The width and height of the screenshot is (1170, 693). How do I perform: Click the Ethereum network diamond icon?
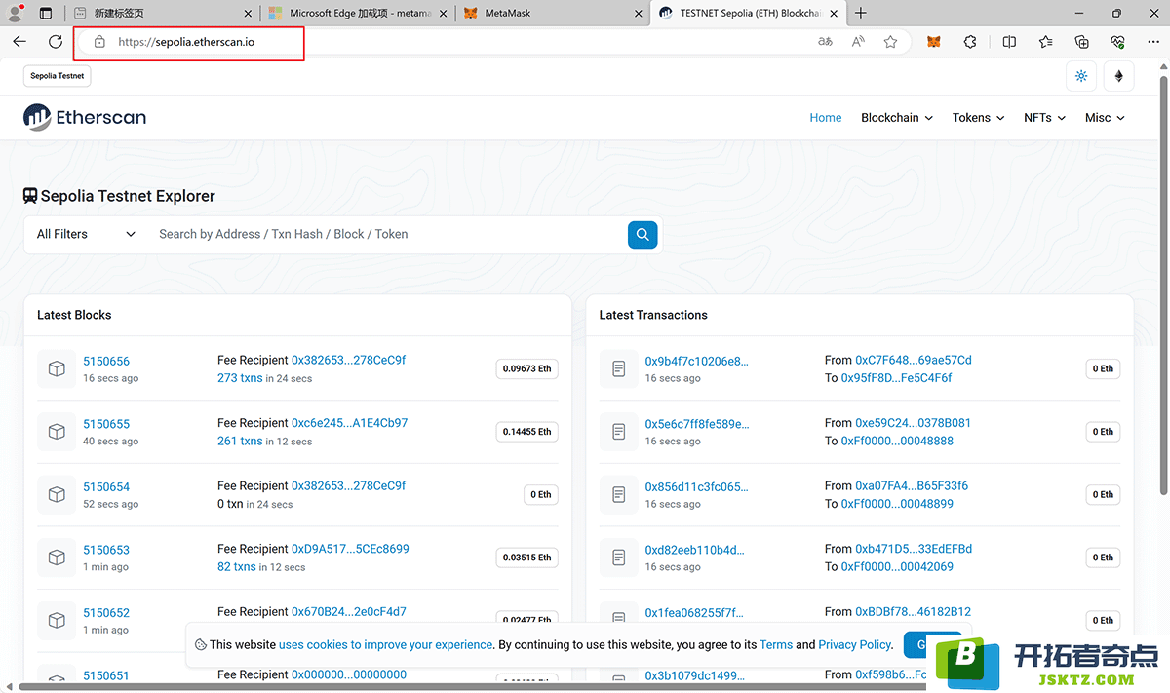point(1118,76)
